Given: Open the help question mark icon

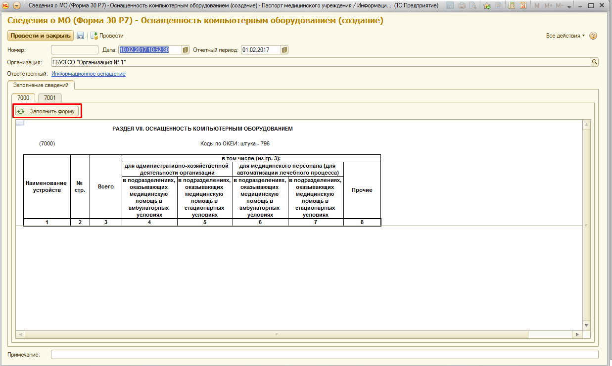Looking at the screenshot, I should click(x=593, y=36).
